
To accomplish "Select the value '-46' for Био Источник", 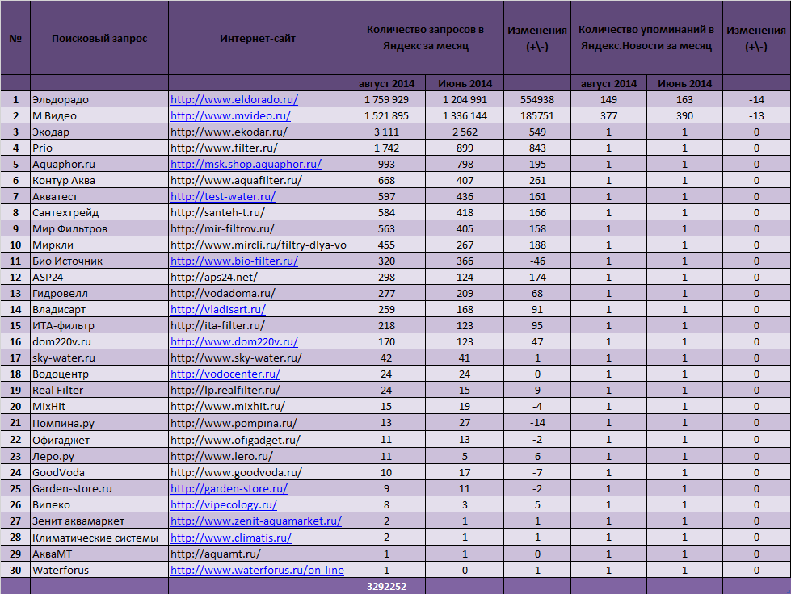I will tap(537, 261).
